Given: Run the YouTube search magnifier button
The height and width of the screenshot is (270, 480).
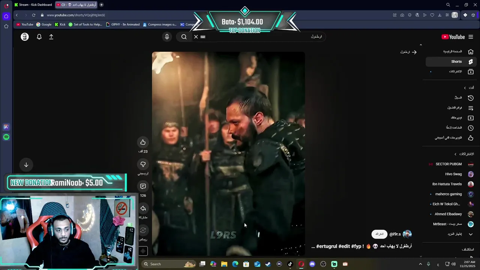Looking at the screenshot, I should [184, 37].
